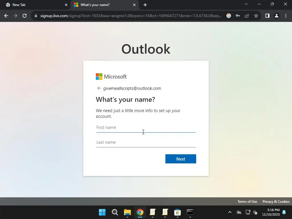Viewport: 292px width, 219px height.
Task: Open taskbar Search
Action: (115, 212)
